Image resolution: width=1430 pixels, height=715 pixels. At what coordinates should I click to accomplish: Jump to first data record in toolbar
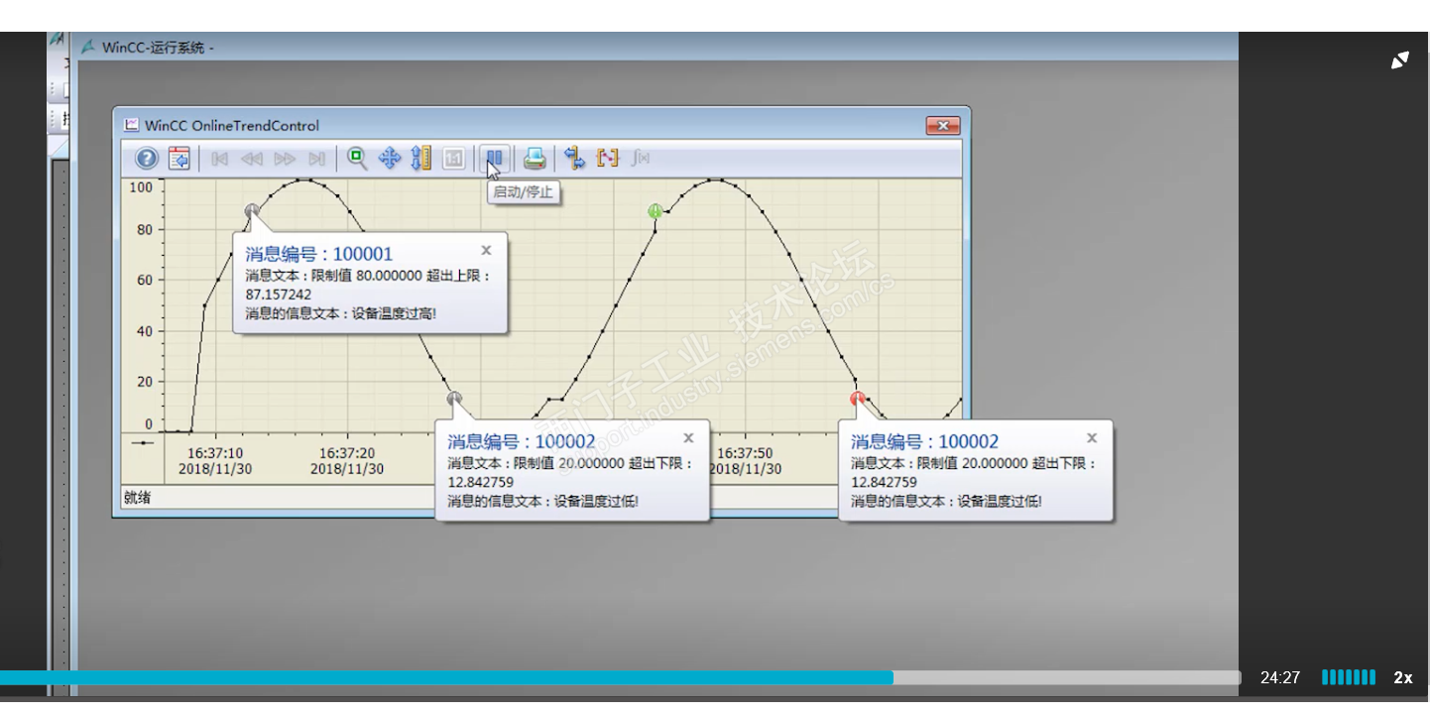220,159
